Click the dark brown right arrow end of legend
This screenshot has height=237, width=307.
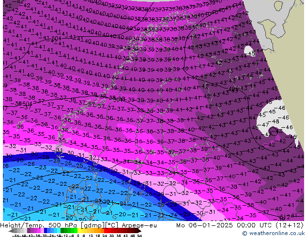[x=139, y=231]
